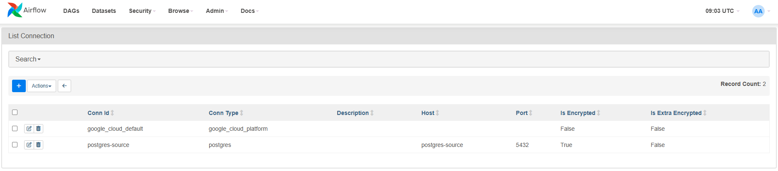Viewport: 778px width, 171px height.
Task: Edit the postgres-source connection record
Action: coord(29,145)
